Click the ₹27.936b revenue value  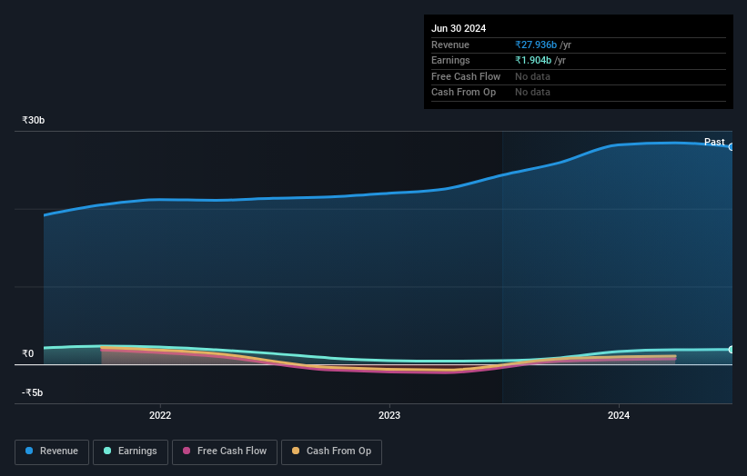point(536,45)
